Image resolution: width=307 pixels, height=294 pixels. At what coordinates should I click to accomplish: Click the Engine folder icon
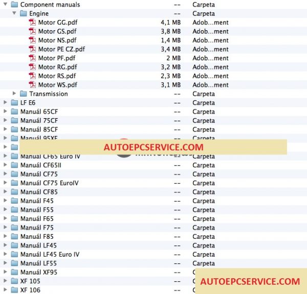coord(24,13)
